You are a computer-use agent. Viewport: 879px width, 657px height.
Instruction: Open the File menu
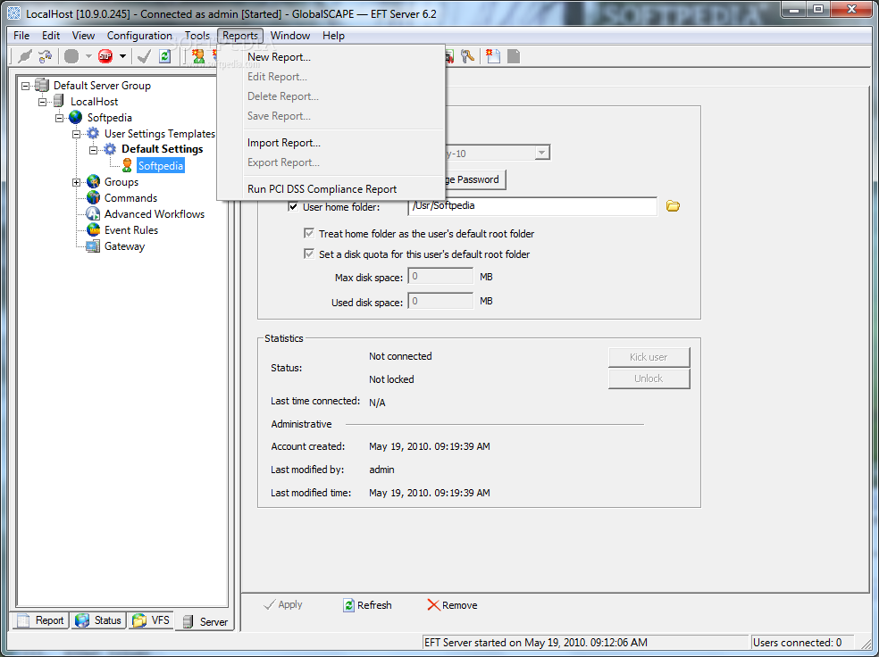tap(21, 36)
